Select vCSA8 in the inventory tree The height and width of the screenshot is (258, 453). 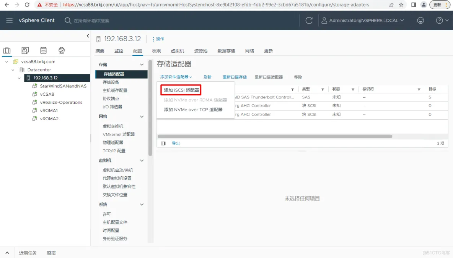(x=47, y=94)
